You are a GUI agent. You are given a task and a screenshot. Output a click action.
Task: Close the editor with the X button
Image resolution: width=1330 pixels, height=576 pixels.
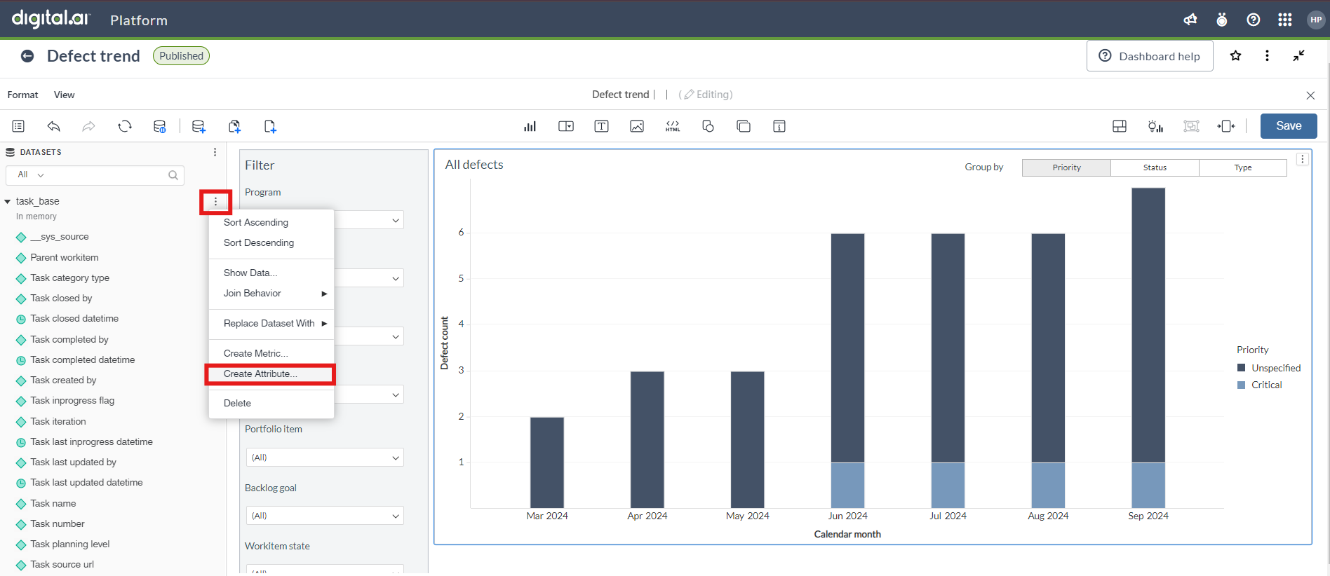pyautogui.click(x=1310, y=95)
